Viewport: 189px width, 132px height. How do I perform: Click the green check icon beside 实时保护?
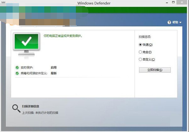click(x=17, y=67)
